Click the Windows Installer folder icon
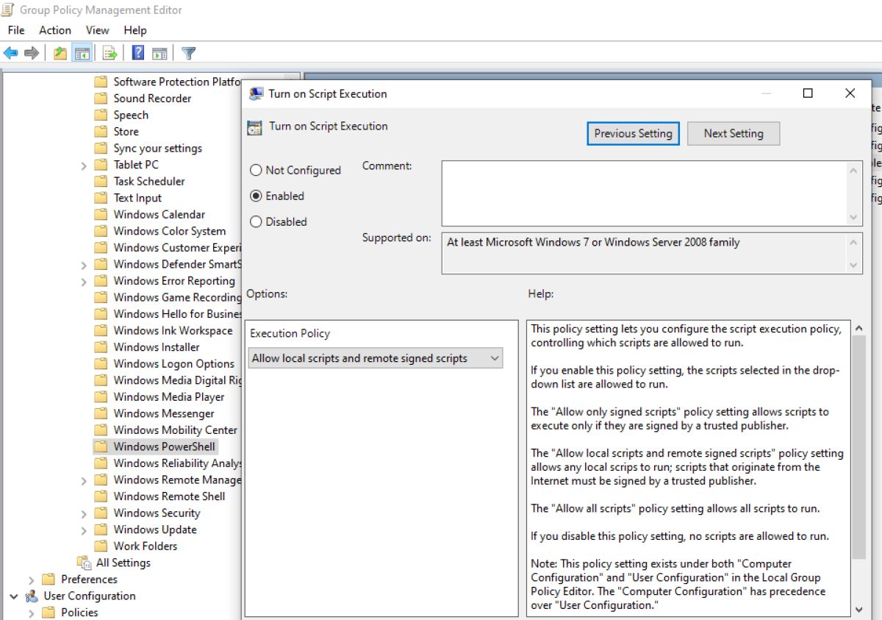The image size is (882, 620). pyautogui.click(x=101, y=347)
